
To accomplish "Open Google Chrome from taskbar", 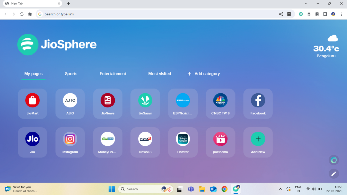I will coord(224,189).
